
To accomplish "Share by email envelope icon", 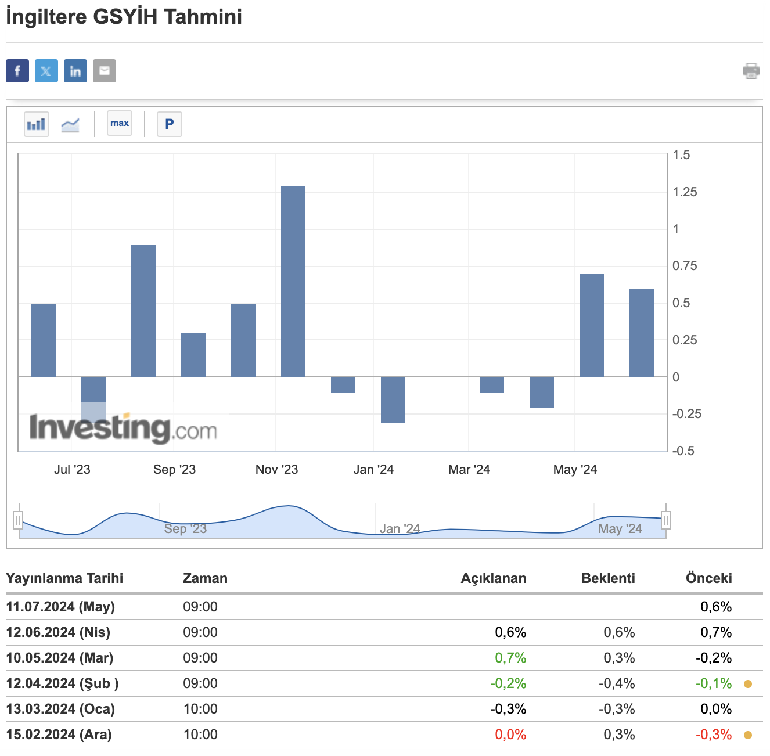I will pyautogui.click(x=105, y=71).
